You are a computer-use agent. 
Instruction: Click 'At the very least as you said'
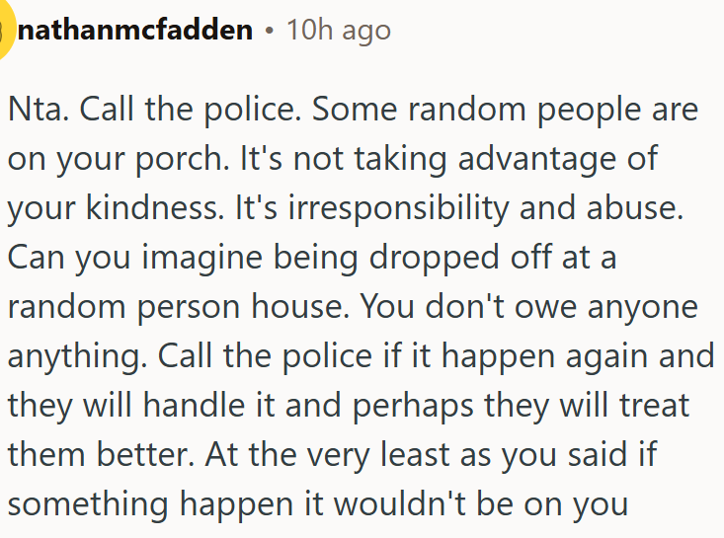pyautogui.click(x=417, y=455)
